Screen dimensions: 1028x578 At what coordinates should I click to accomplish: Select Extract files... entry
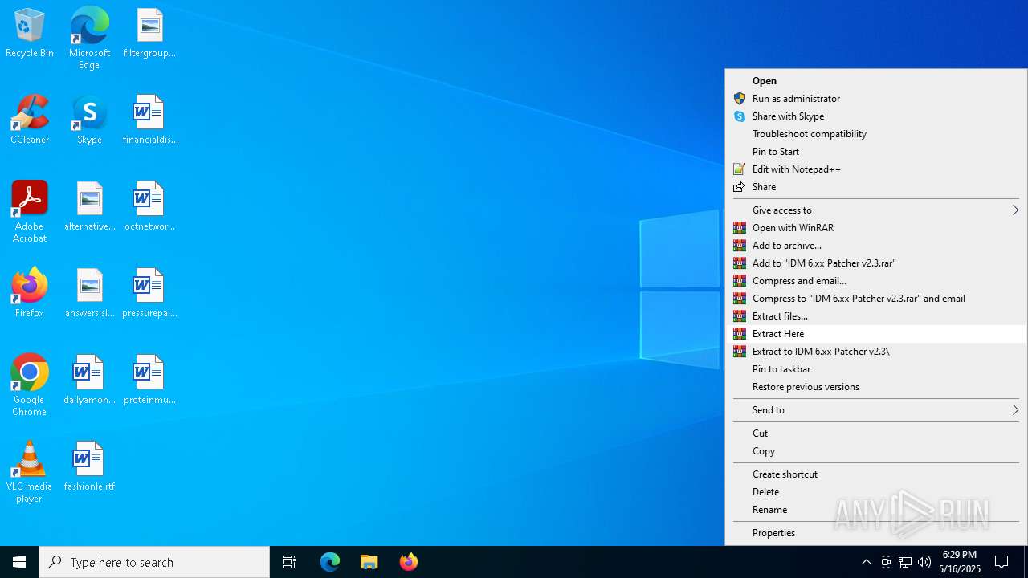875,316
